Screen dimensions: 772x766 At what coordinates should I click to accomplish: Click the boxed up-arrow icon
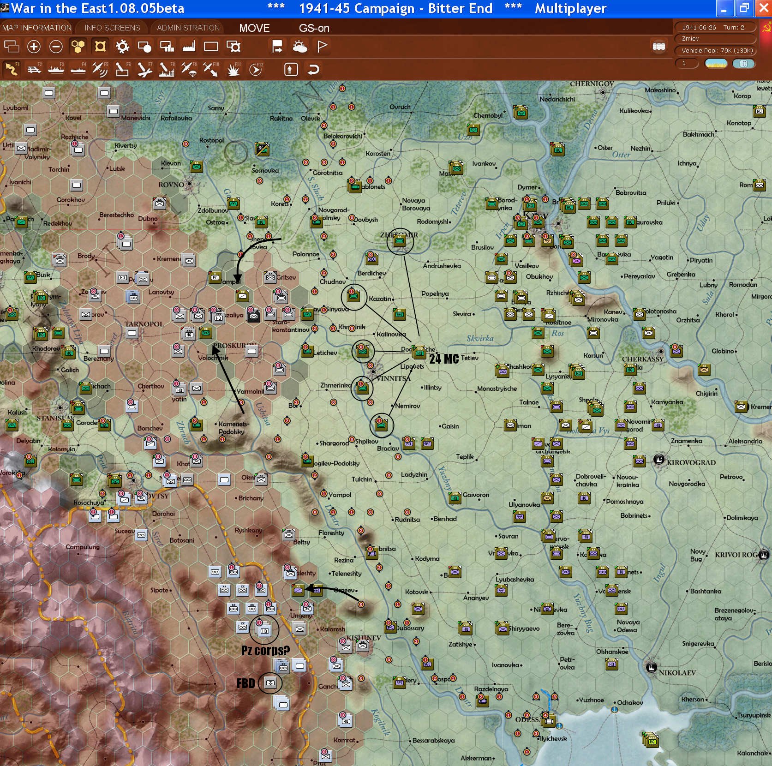(x=290, y=69)
